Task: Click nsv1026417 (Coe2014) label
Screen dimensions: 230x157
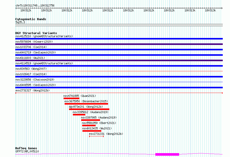Action: [31, 74]
